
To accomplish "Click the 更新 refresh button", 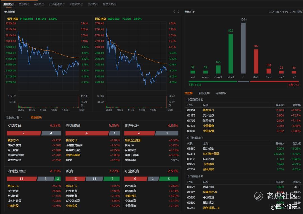I will (300, 12).
